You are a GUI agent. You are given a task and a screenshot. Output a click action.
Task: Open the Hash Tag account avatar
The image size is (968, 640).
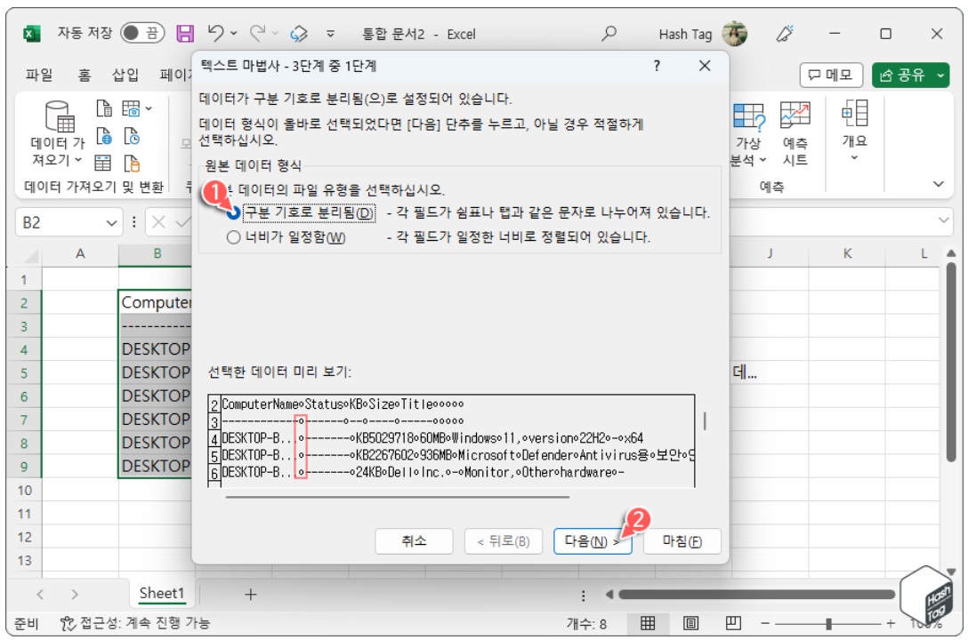tap(735, 33)
